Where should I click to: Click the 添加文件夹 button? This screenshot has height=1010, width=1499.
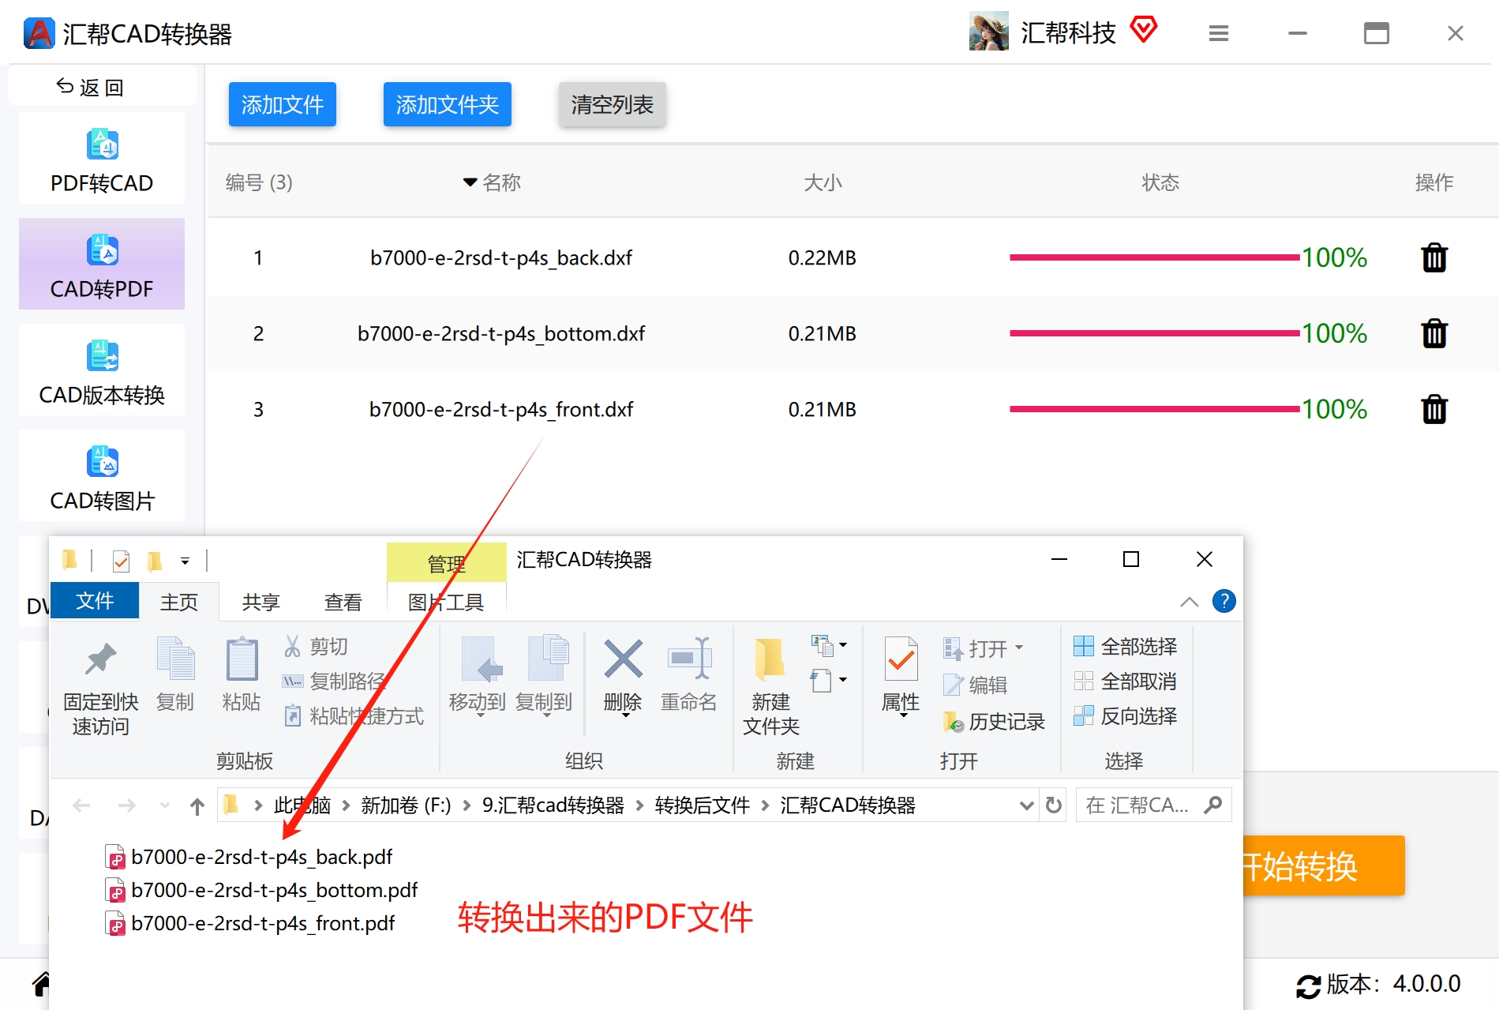pos(448,104)
